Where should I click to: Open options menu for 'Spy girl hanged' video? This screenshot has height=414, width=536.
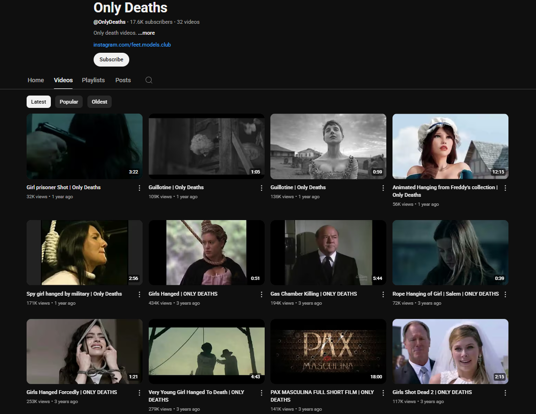(x=140, y=294)
